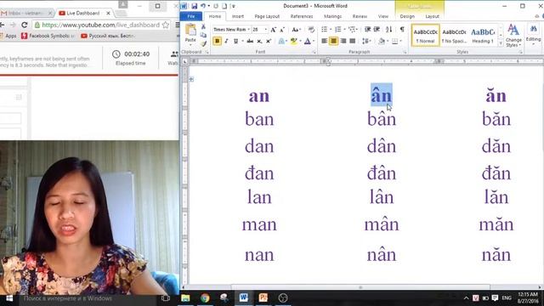Undo the last action in Word
This screenshot has height=306, width=544.
(203, 6)
